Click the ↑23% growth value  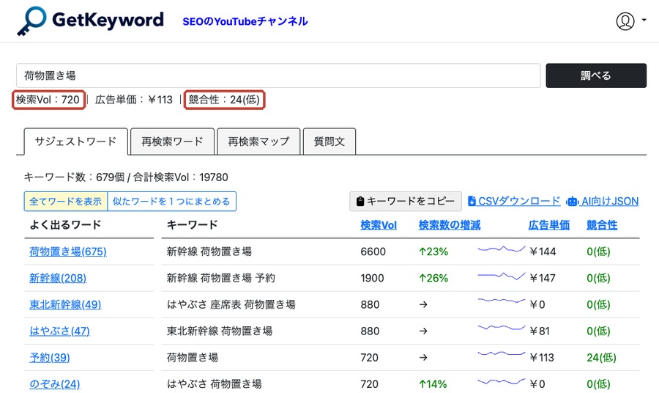coord(433,251)
